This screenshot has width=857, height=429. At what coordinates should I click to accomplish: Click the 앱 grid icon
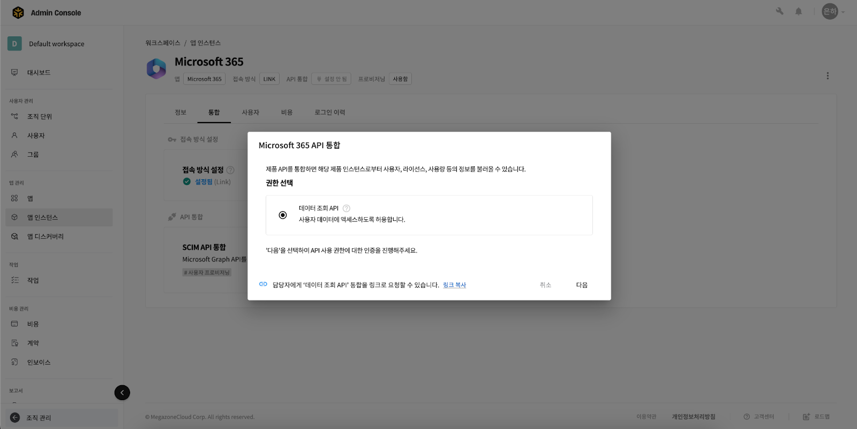[x=14, y=198]
